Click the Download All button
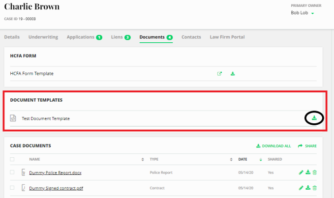 click(x=273, y=146)
